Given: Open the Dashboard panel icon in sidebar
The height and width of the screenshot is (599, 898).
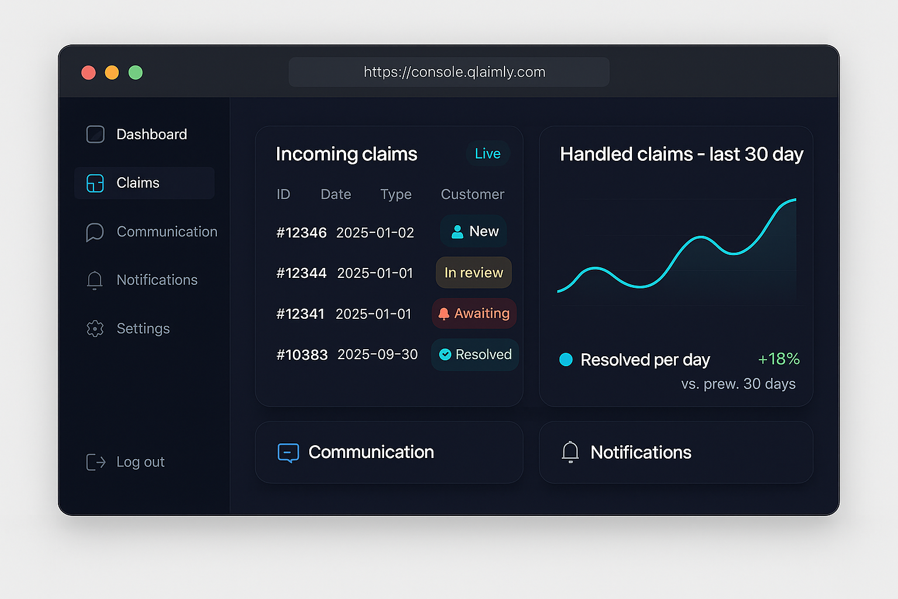Looking at the screenshot, I should coord(95,134).
